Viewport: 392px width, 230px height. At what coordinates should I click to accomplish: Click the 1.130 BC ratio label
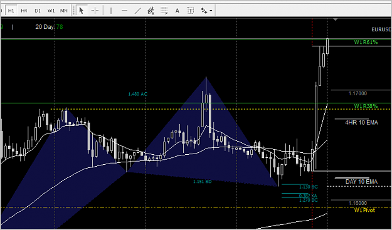point(309,187)
